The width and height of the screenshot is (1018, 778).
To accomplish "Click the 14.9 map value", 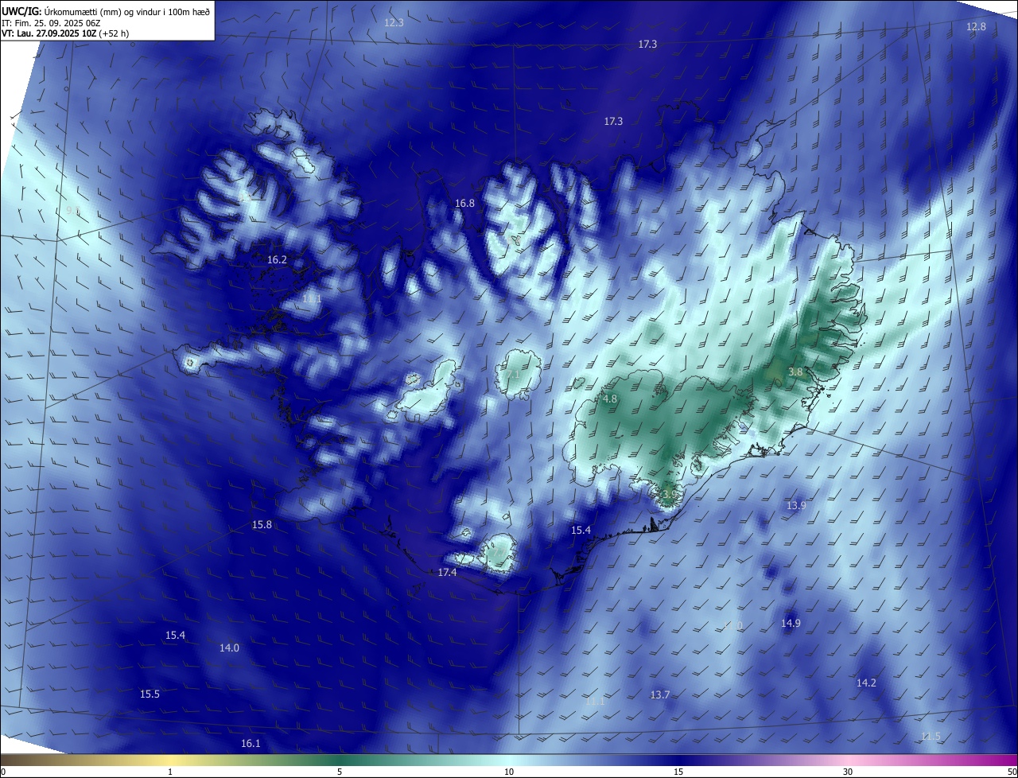I will [791, 624].
